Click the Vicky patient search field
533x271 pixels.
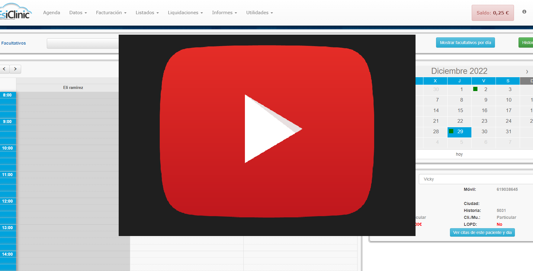tap(476, 179)
